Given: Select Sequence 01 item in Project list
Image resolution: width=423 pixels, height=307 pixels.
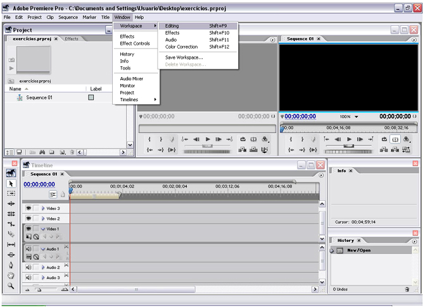Looking at the screenshot, I should pos(39,98).
